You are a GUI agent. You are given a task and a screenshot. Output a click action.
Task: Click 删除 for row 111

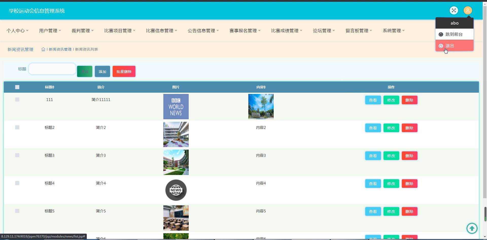(409, 100)
